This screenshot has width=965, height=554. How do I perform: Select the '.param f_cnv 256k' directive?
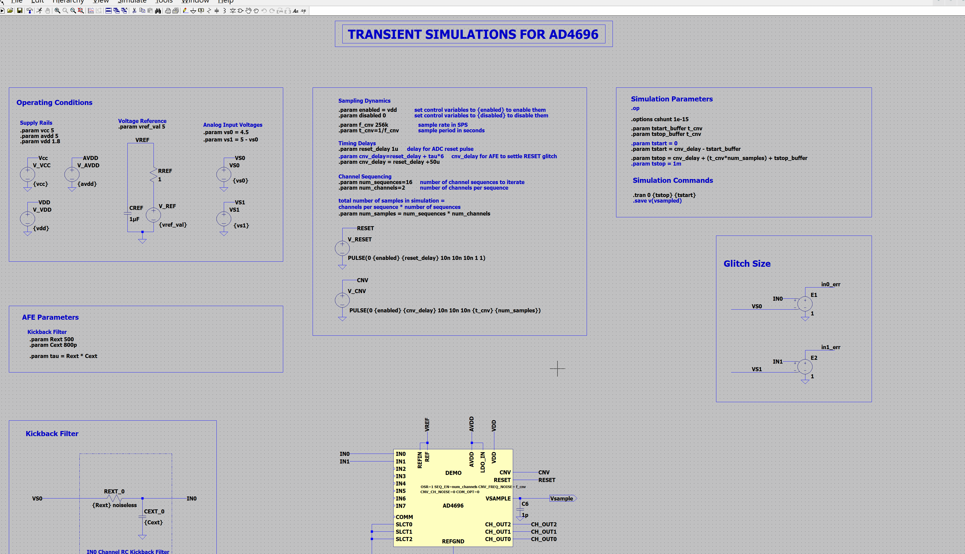tap(364, 125)
